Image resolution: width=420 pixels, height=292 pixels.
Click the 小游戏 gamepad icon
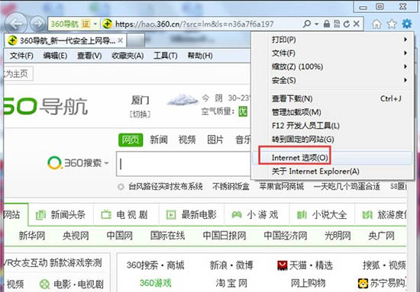tap(237, 215)
